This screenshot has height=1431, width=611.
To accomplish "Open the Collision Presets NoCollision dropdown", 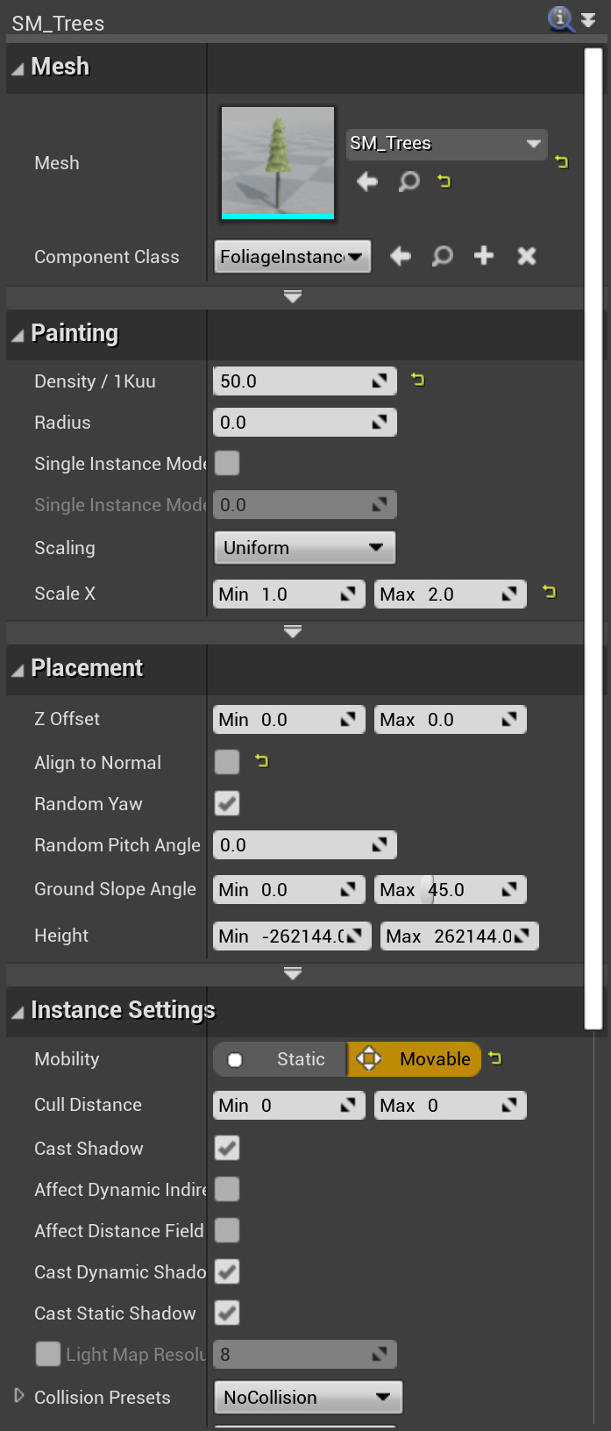I will pyautogui.click(x=308, y=1397).
